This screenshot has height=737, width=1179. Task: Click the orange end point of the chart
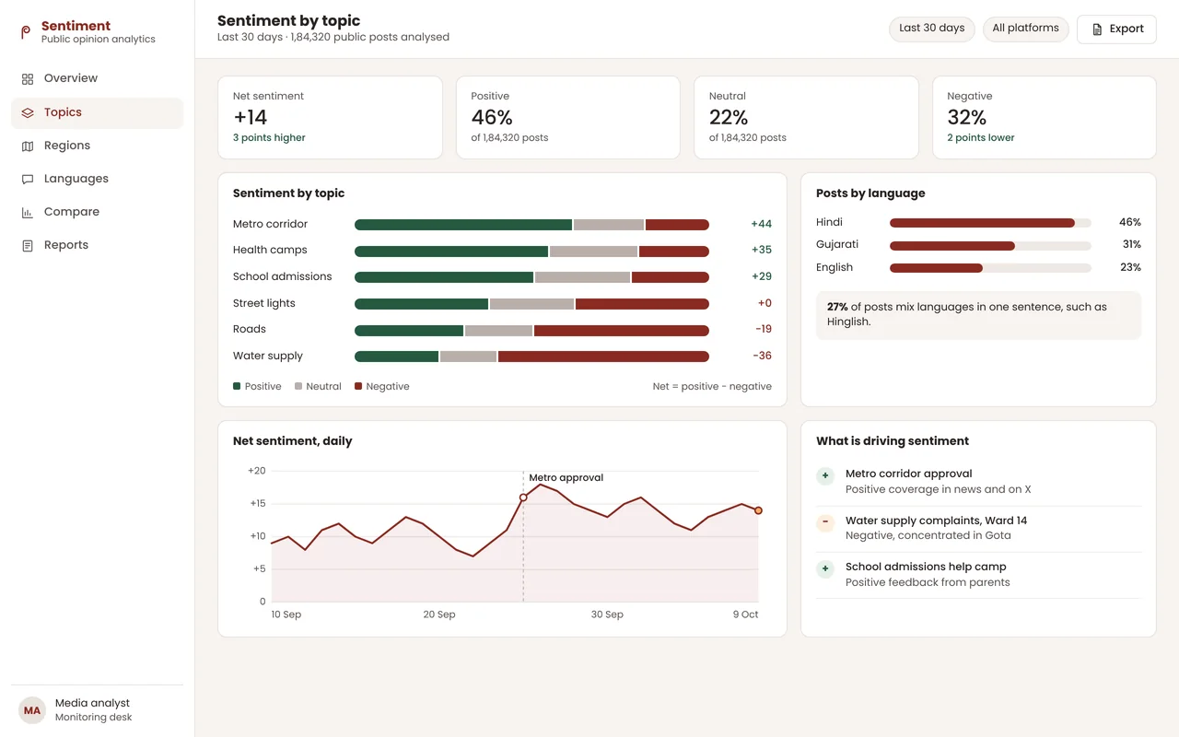click(x=758, y=510)
